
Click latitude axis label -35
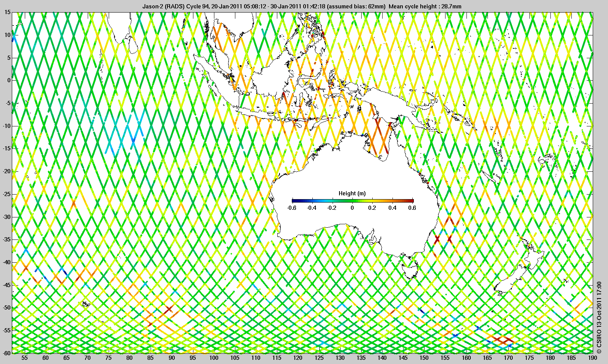(x=7, y=239)
